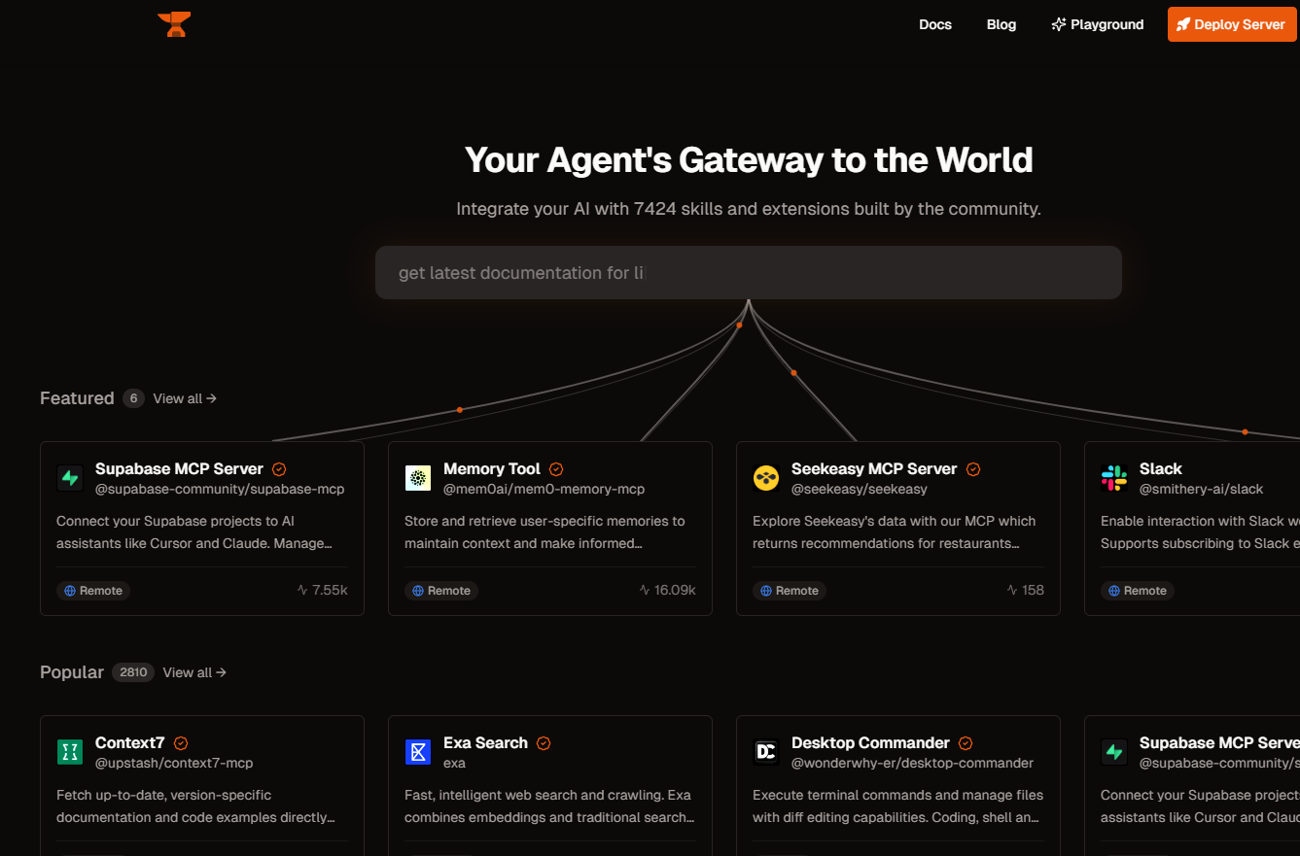This screenshot has width=1300, height=856.
Task: Open the Context7 card title
Action: coord(130,742)
